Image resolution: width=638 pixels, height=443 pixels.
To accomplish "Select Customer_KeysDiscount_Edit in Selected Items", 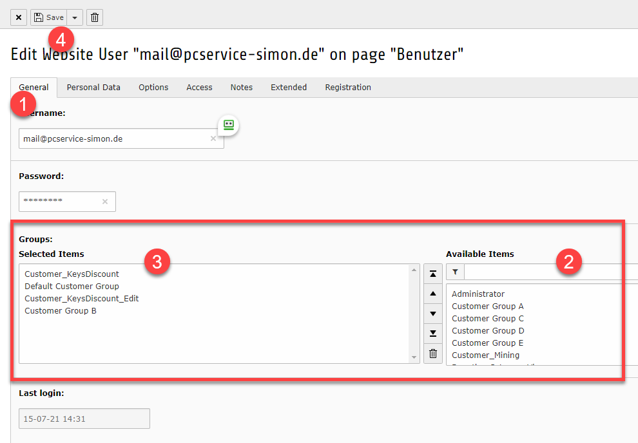I will click(x=82, y=299).
